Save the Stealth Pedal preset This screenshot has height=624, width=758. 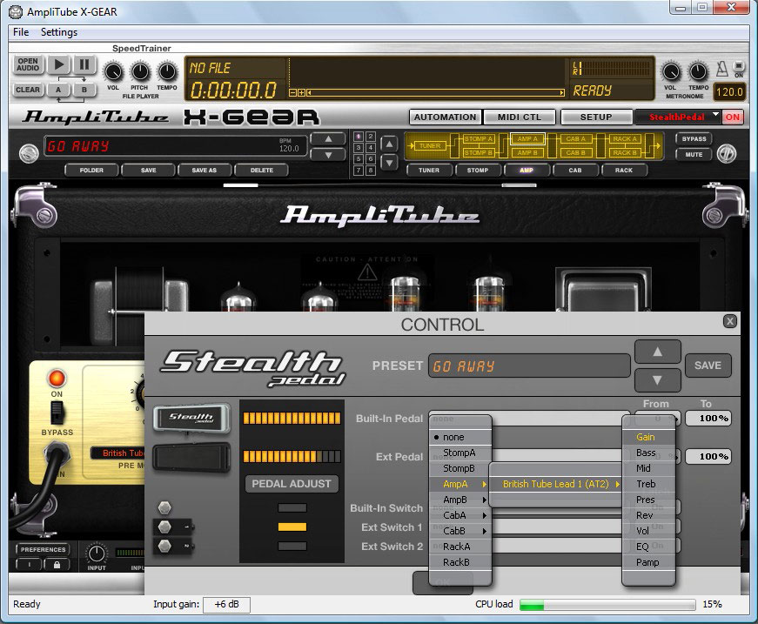(708, 366)
